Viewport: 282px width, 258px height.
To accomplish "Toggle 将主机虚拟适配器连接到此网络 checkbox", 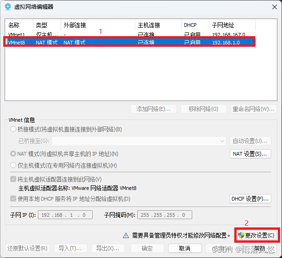I will (13, 179).
